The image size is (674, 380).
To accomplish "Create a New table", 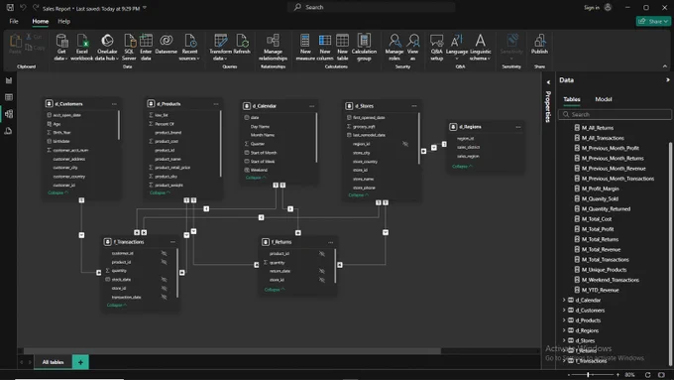I will tap(343, 48).
